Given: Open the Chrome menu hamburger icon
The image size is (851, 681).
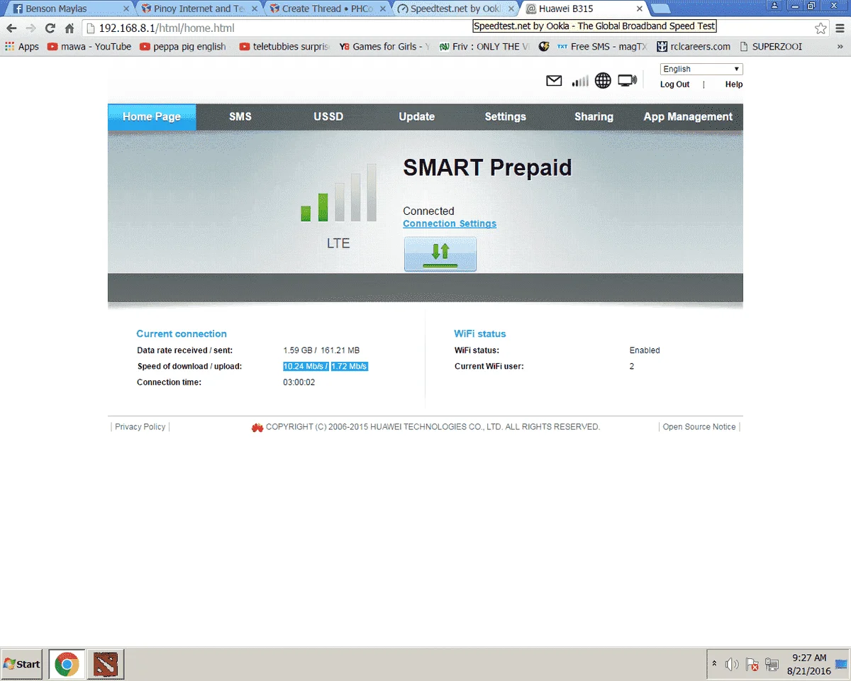Looking at the screenshot, I should click(840, 28).
